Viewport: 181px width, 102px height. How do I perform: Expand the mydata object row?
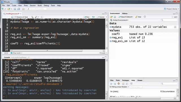(111, 27)
